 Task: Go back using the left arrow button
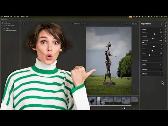pos(23,24)
